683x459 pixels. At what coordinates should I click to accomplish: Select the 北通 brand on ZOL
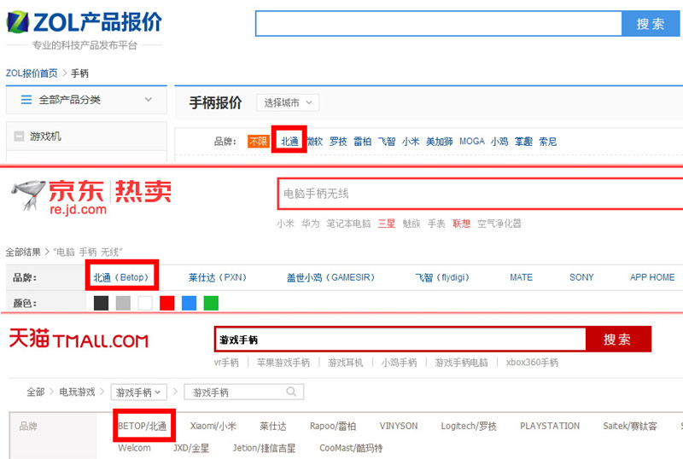289,142
